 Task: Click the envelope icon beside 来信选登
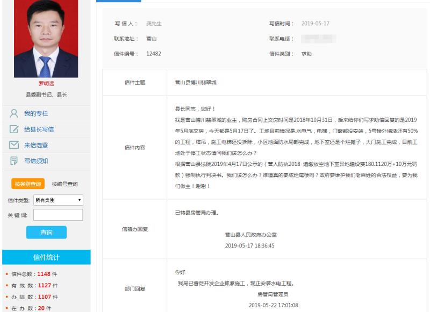coord(15,145)
